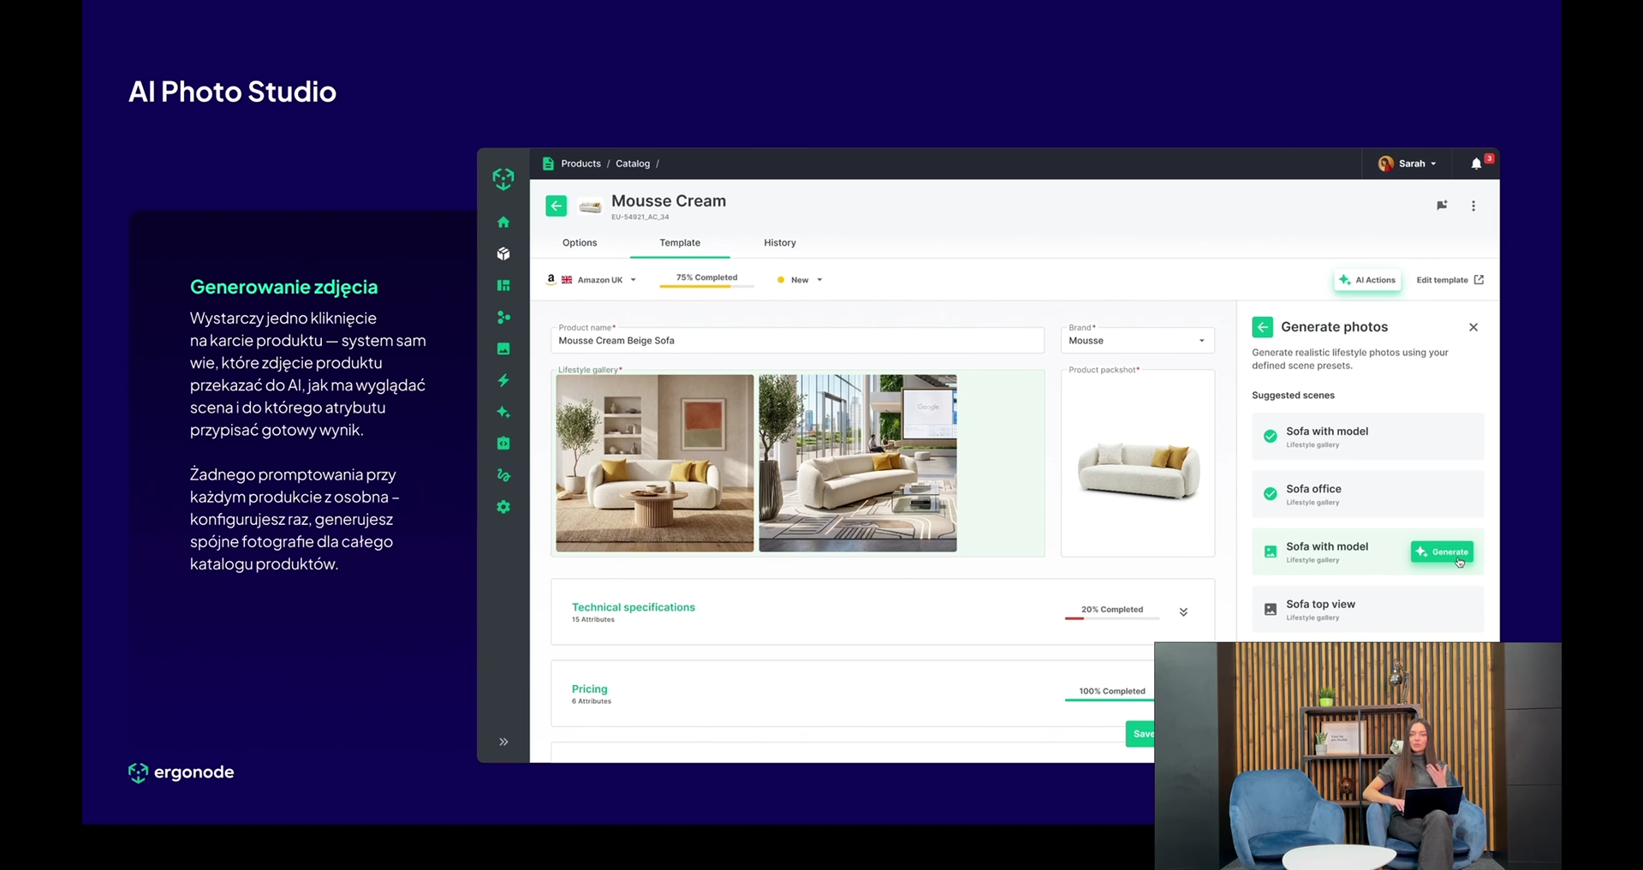Select the Sofa office scene title

click(x=1313, y=489)
